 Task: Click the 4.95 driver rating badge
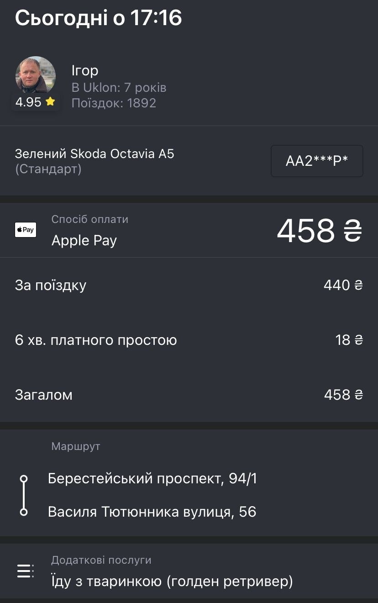(35, 102)
